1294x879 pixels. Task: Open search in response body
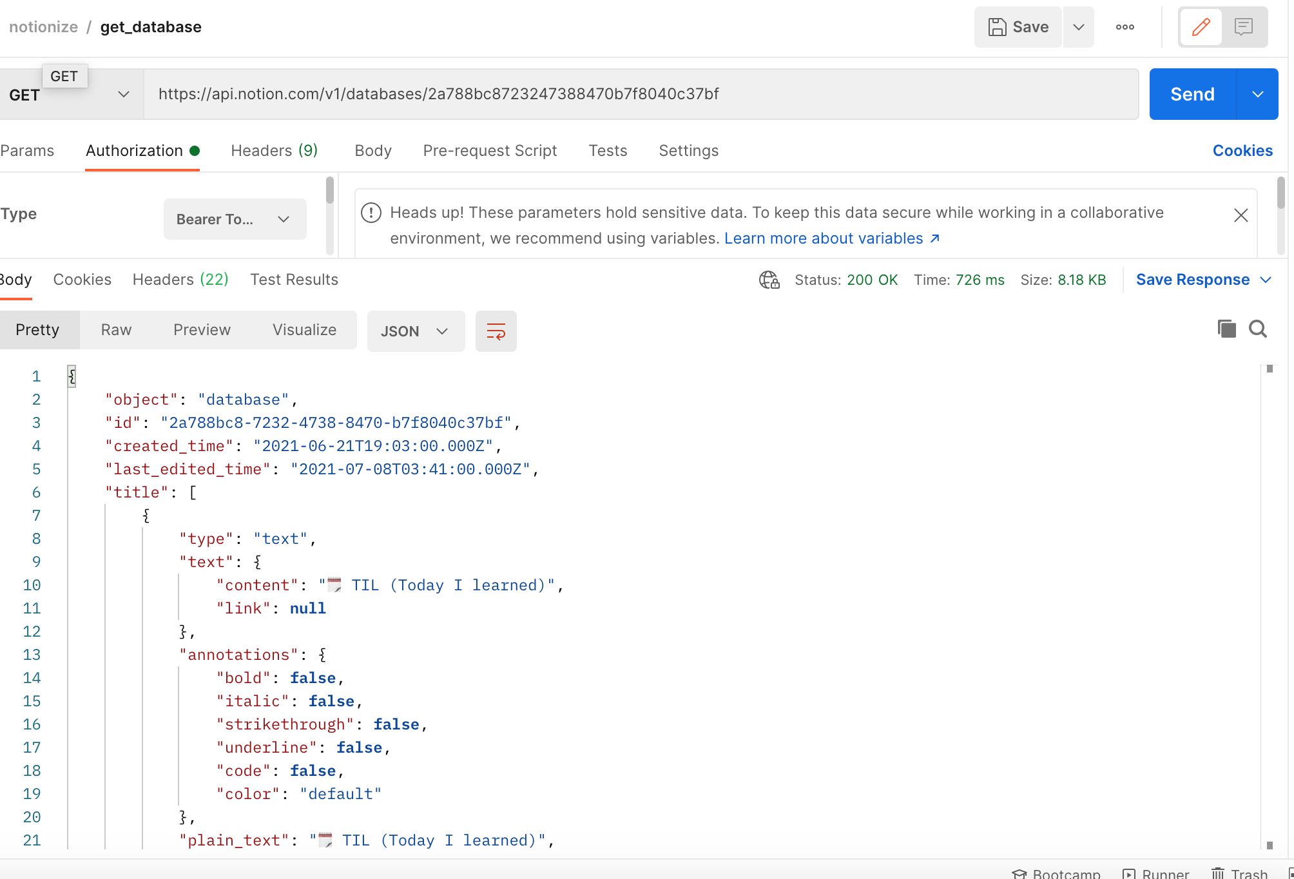[1257, 329]
